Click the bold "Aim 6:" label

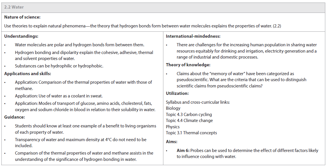point(183,150)
